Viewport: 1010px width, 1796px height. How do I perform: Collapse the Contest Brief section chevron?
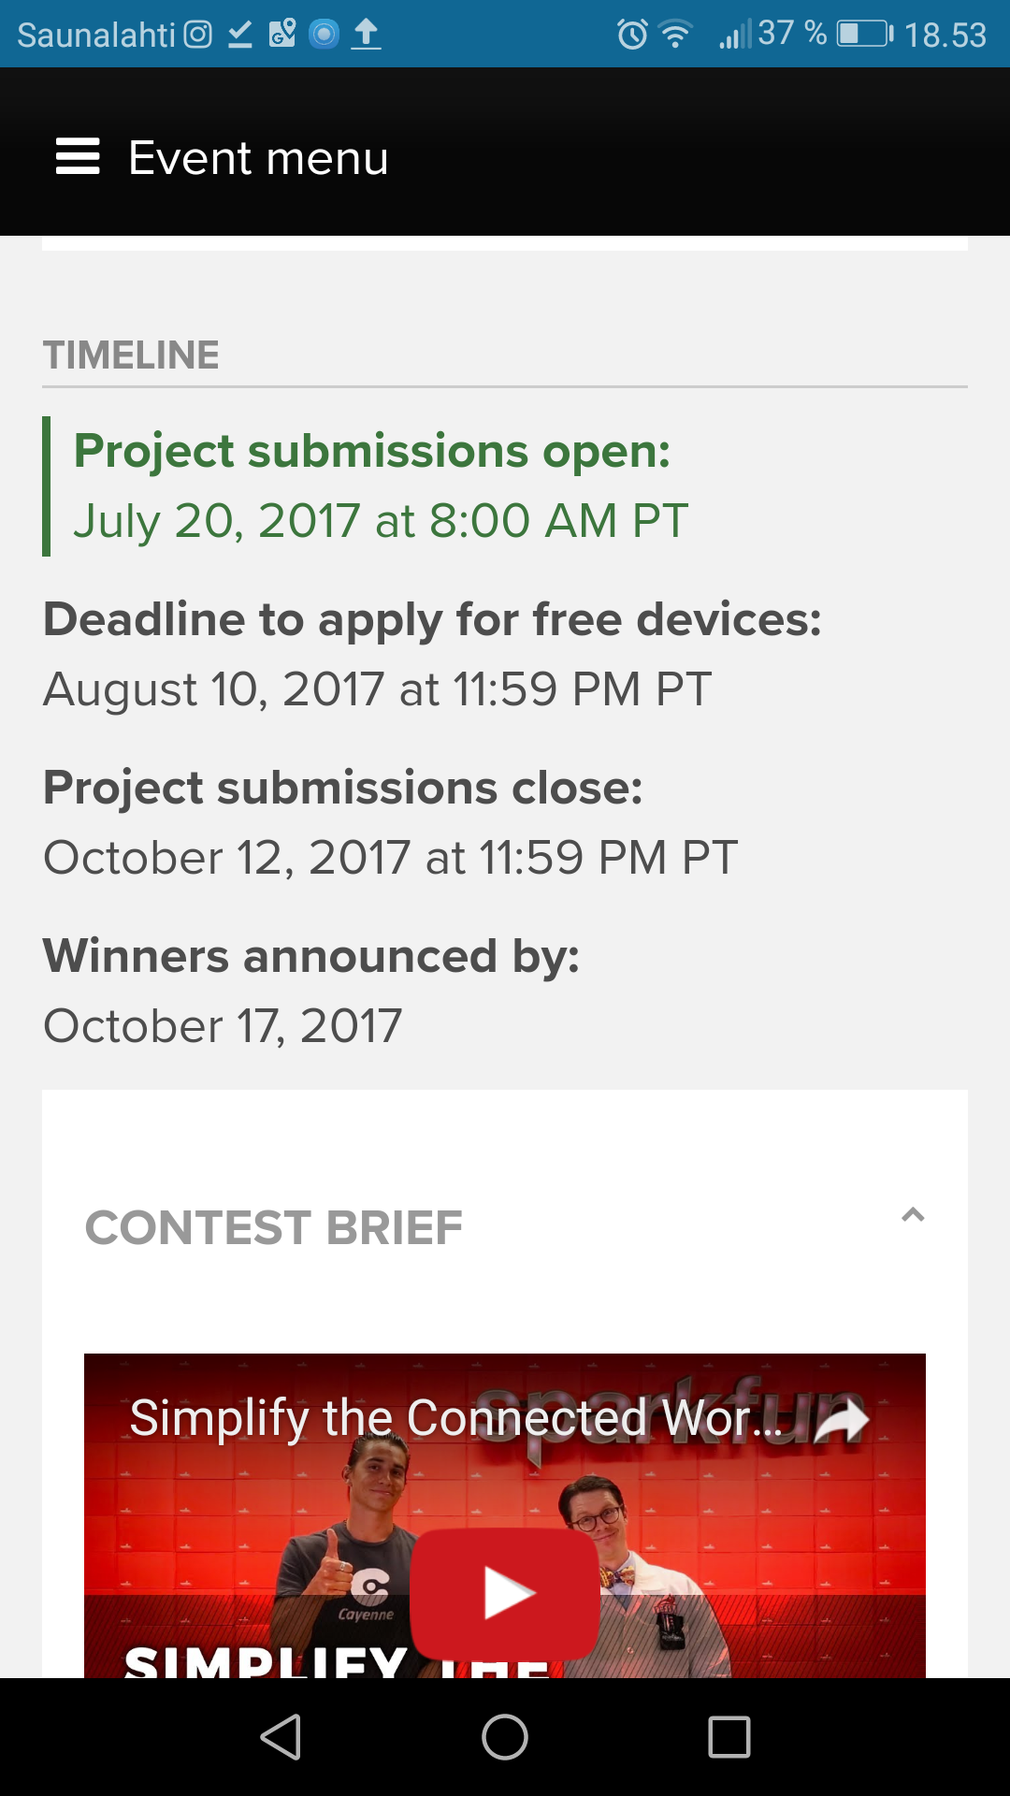click(913, 1215)
